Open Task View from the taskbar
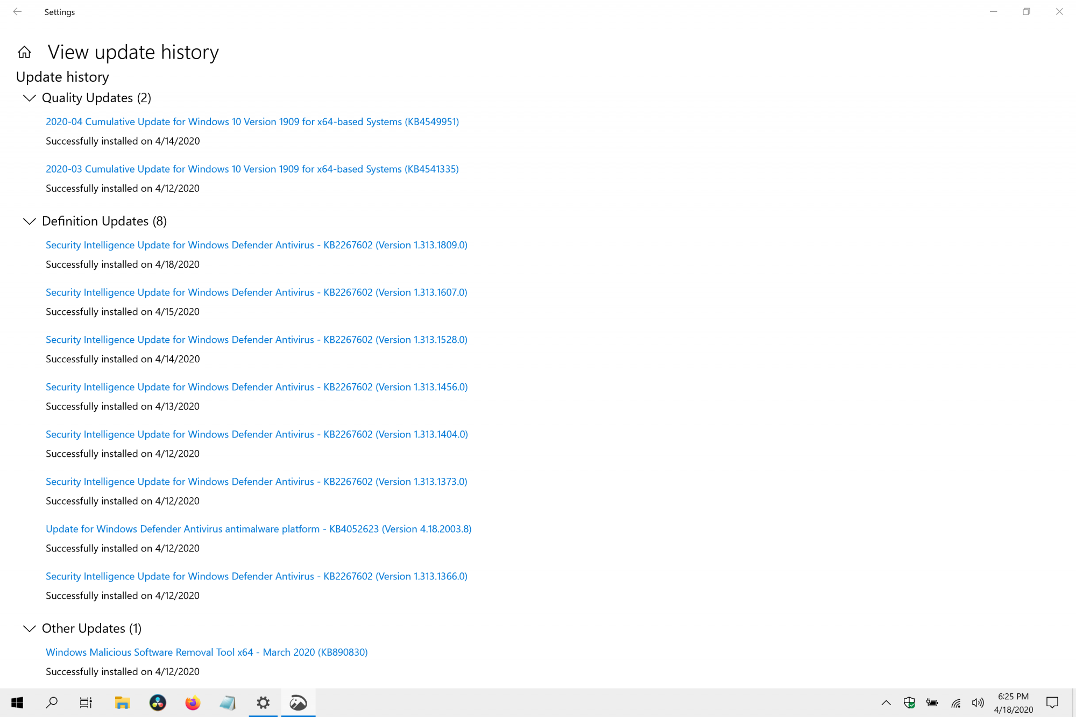The image size is (1076, 717). click(86, 702)
